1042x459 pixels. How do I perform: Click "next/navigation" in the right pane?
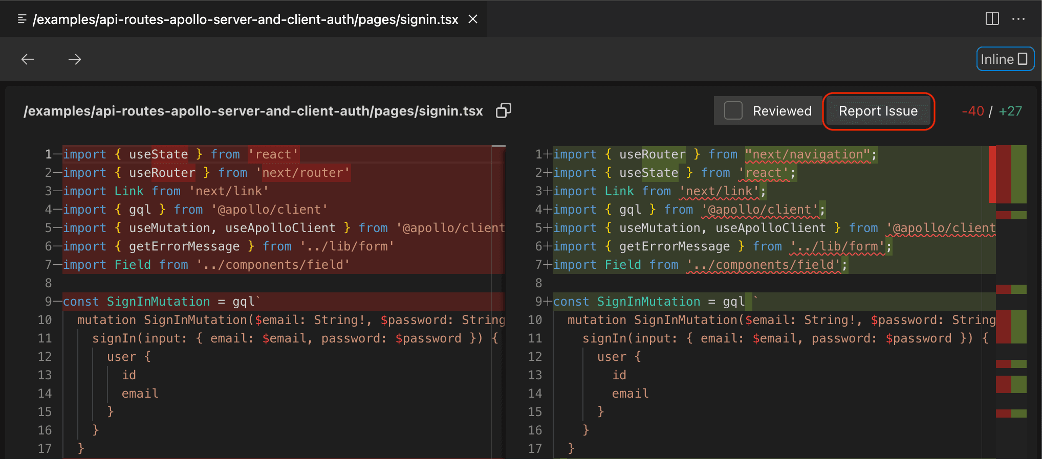click(808, 154)
